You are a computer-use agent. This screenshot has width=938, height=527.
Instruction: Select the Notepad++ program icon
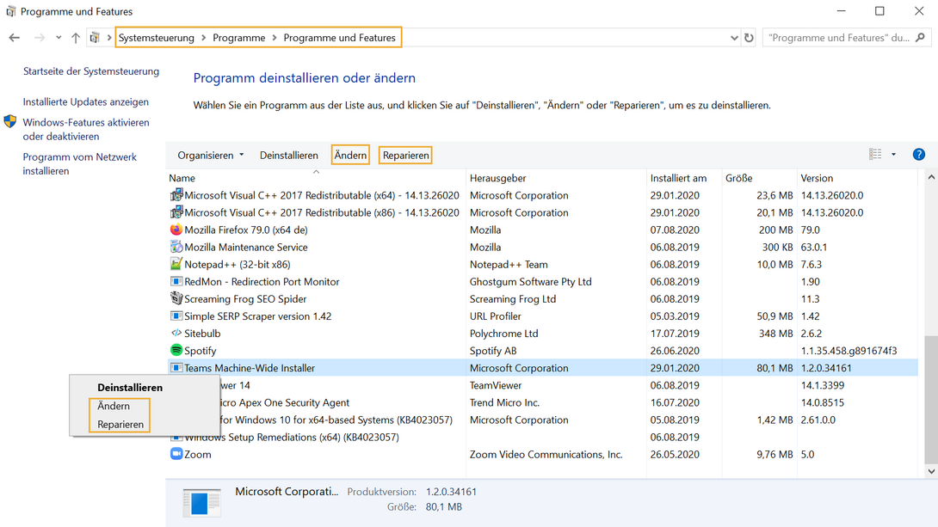tap(176, 265)
